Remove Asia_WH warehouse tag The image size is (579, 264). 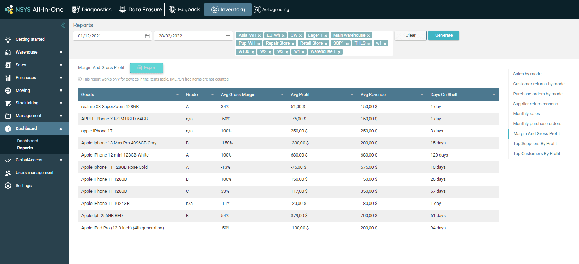pos(259,36)
